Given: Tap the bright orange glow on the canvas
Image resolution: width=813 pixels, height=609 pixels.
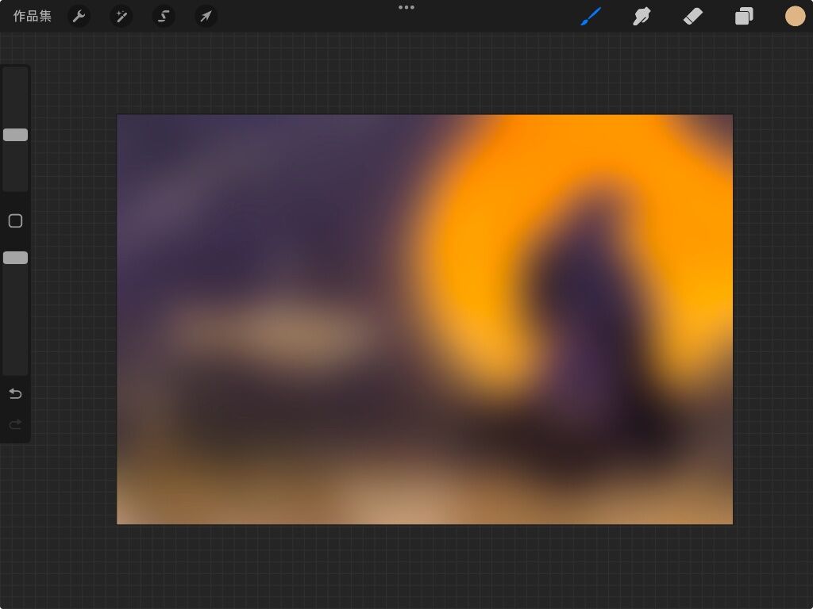Looking at the screenshot, I should click(492, 206).
